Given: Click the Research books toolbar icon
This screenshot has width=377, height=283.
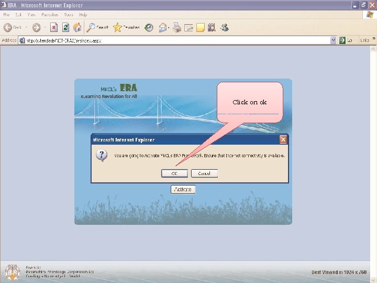Looking at the screenshot, I should tap(212, 28).
